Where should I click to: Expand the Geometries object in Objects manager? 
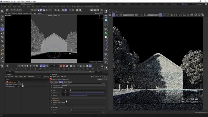tap(6, 86)
